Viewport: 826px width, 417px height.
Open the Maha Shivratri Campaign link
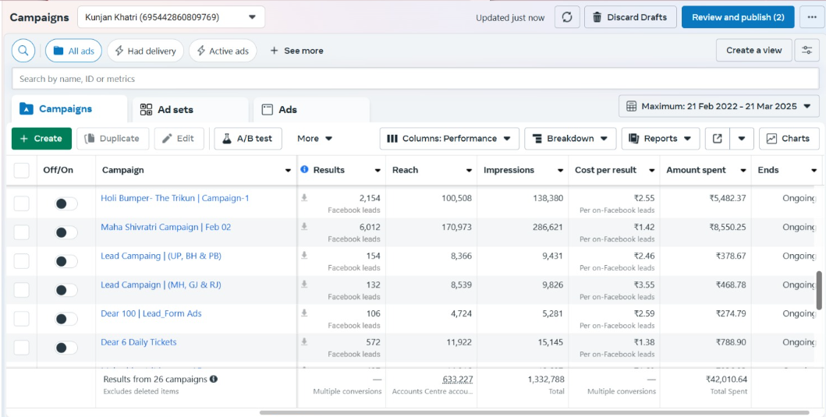pos(165,228)
